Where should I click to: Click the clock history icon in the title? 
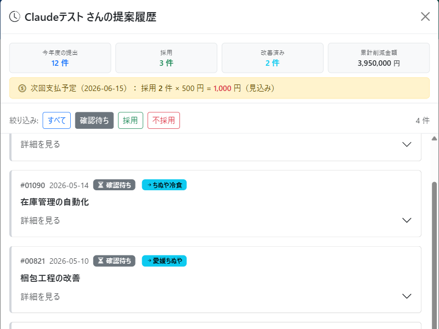pos(15,17)
